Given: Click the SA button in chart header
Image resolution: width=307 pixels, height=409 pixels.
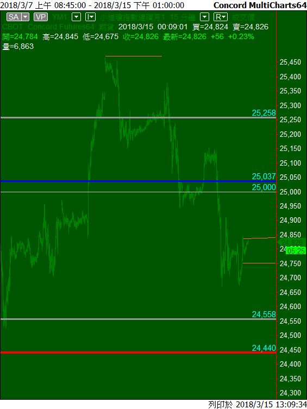Looking at the screenshot, I should (x=14, y=17).
